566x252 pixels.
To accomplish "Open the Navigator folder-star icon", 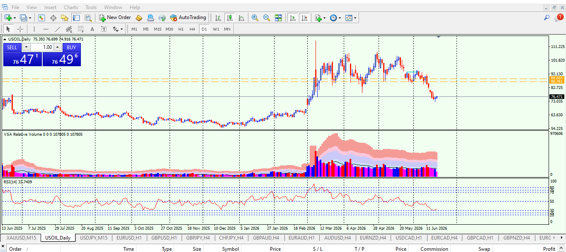I will (65, 18).
